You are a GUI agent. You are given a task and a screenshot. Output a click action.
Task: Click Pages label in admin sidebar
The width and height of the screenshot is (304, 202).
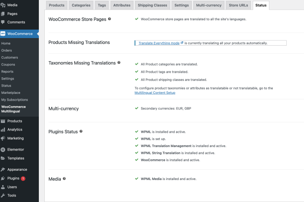point(12,14)
